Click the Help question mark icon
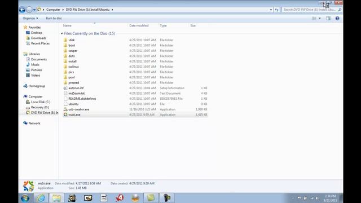This screenshot has height=203, width=361. pyautogui.click(x=337, y=18)
